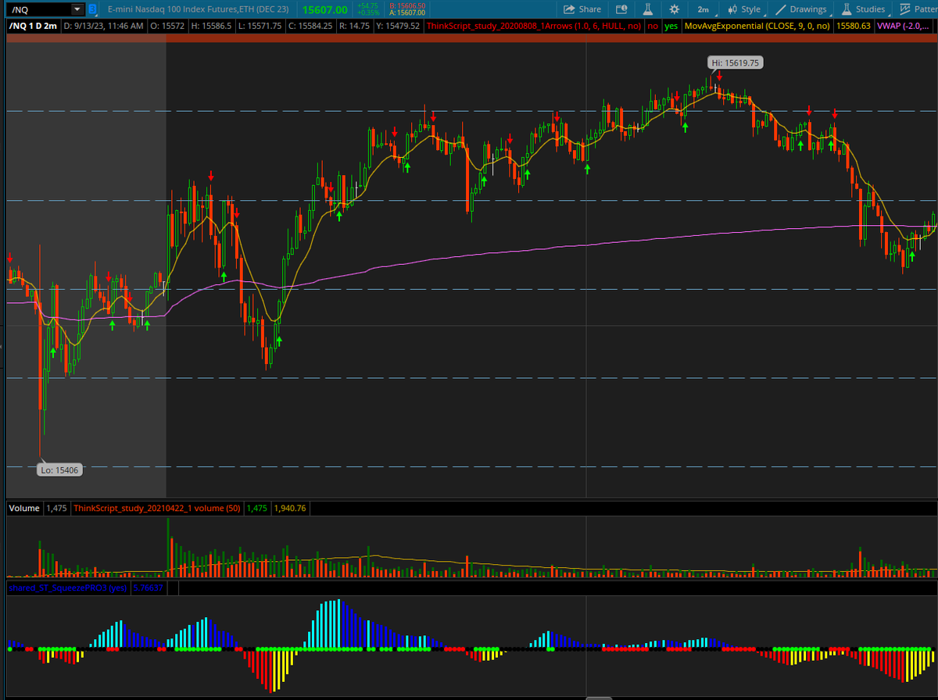Click the 1,940.76 volume average value
938x700 pixels.
(x=290, y=508)
